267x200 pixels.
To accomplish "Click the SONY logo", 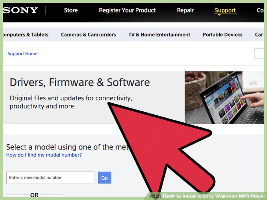I will pos(21,10).
